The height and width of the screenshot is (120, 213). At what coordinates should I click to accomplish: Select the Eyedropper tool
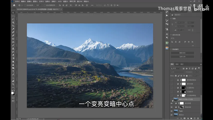[x=13, y=29]
